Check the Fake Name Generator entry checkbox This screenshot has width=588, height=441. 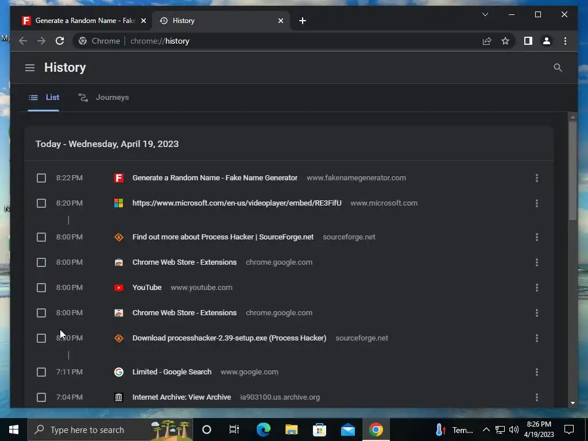coord(41,178)
